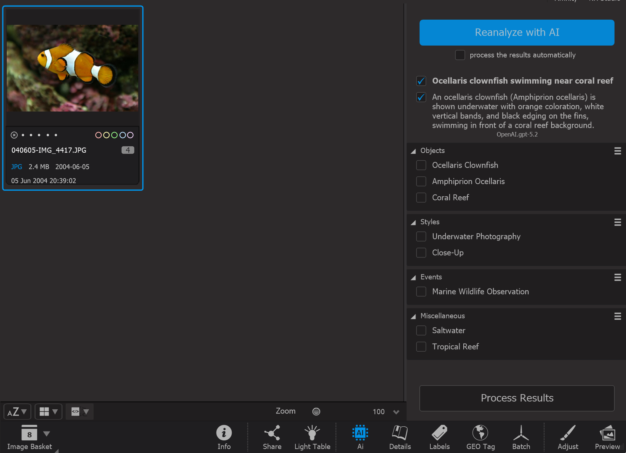The width and height of the screenshot is (626, 453).
Task: Check the Ocellaris Clownfish keyword
Action: 421,165
